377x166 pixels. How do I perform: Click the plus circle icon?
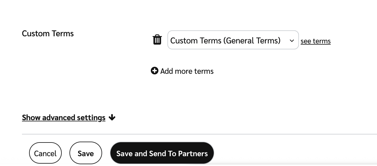coord(154,71)
